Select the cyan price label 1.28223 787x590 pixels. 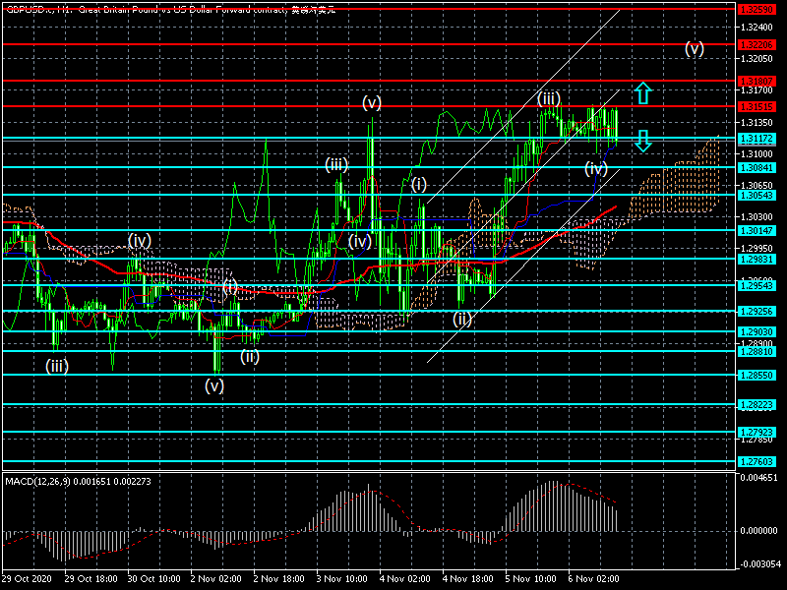click(x=757, y=405)
